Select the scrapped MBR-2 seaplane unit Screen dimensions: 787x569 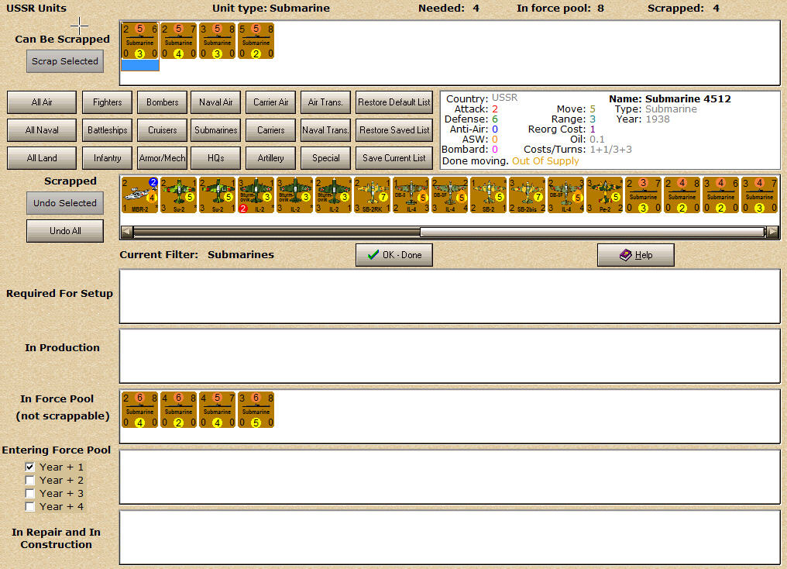140,195
